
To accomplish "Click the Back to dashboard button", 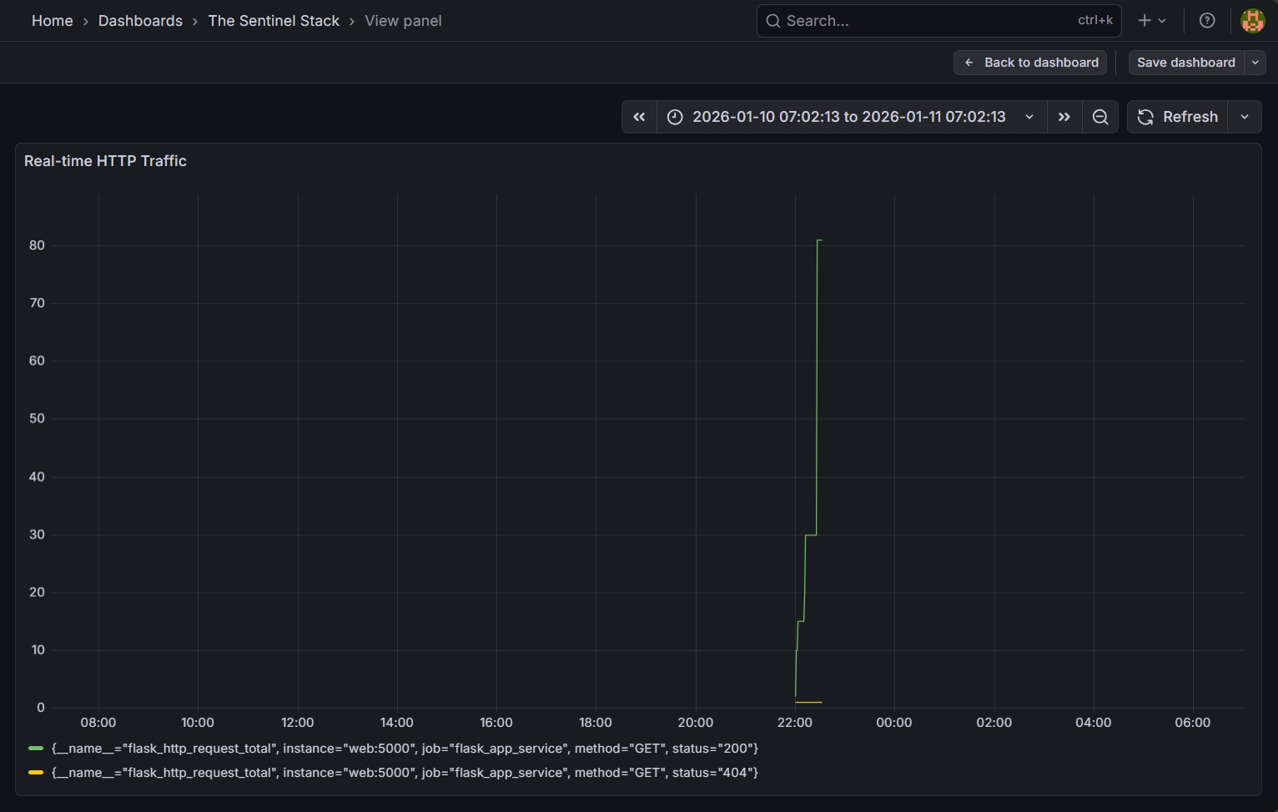I will point(1029,62).
